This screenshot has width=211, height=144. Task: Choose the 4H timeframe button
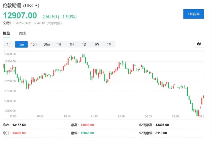pos(71,44)
